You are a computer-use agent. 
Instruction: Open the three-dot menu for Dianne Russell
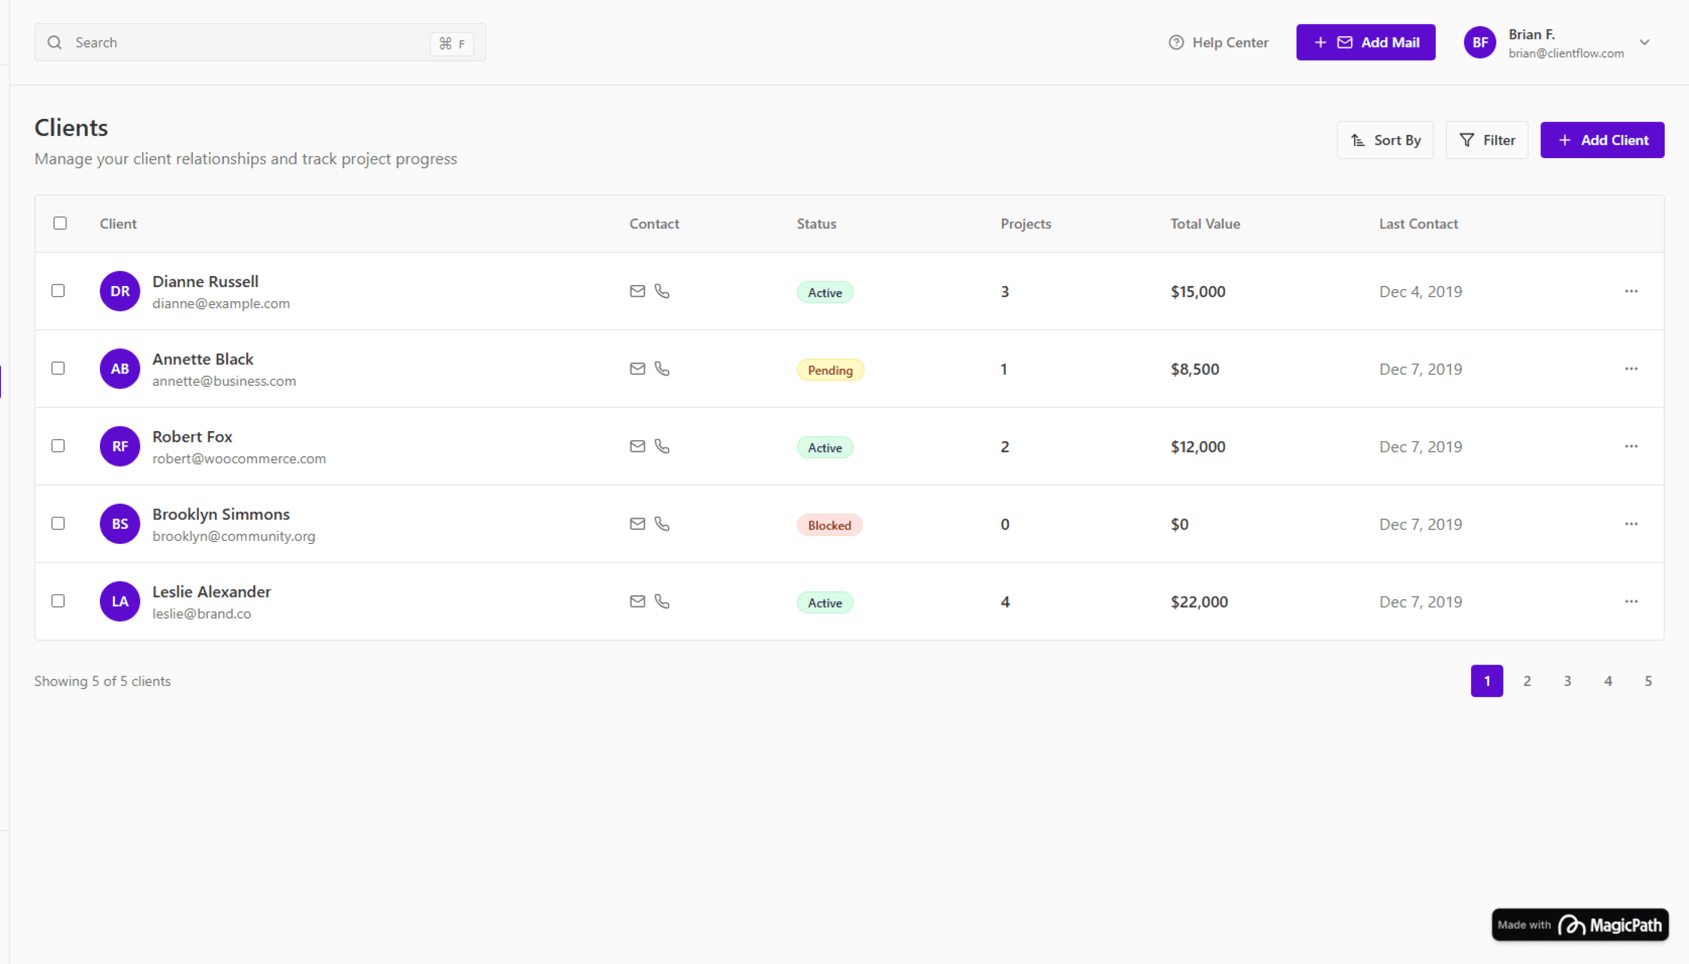(x=1631, y=291)
